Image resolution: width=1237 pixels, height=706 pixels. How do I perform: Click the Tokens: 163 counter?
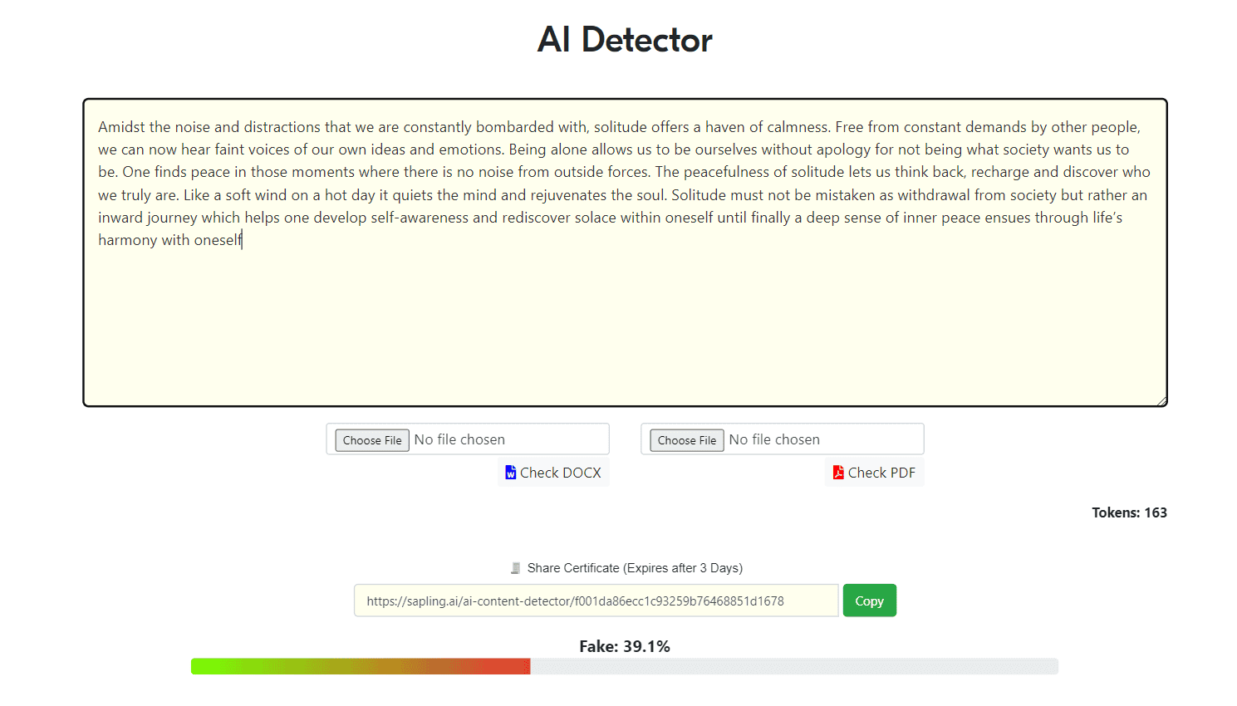coord(1129,512)
